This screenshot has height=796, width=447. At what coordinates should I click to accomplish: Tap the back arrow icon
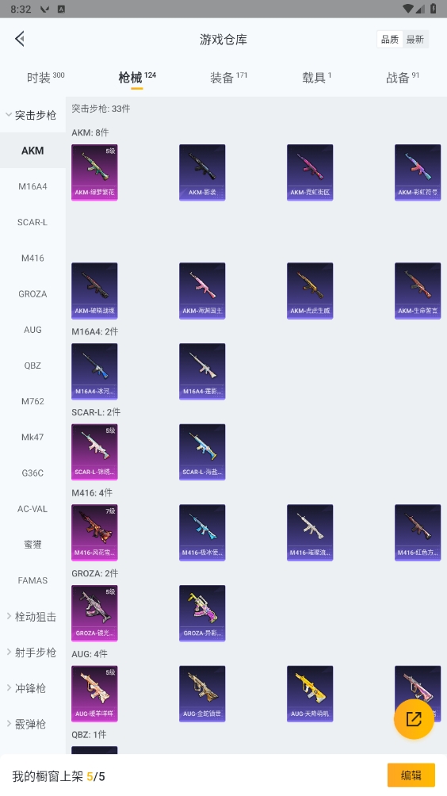[x=20, y=39]
